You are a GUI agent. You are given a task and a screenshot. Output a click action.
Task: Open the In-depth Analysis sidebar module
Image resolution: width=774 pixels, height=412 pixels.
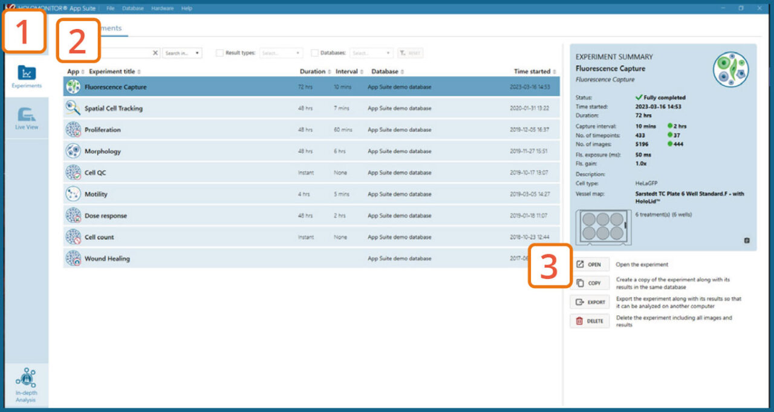(x=26, y=385)
